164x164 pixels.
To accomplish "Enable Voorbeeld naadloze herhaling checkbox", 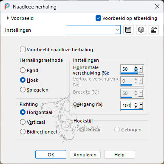I will click(x=23, y=50).
